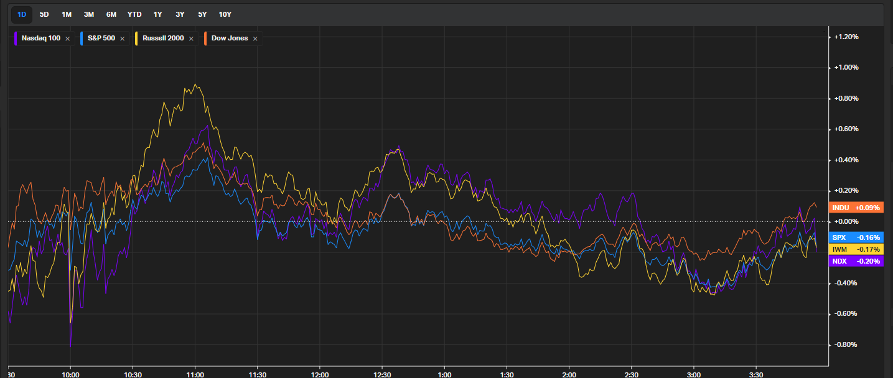Image resolution: width=893 pixels, height=378 pixels.
Task: Switch chart to 1Y range
Action: click(157, 14)
